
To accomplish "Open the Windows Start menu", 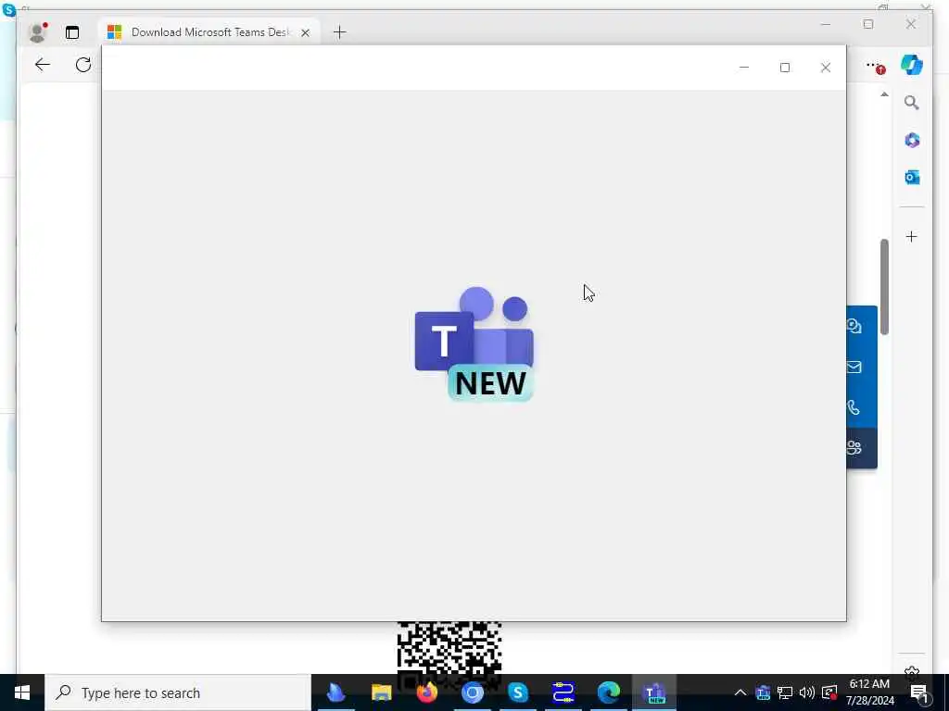I will click(22, 692).
